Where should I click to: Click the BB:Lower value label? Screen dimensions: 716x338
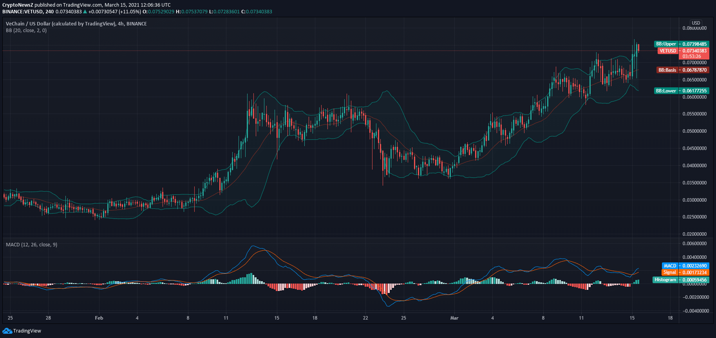(x=682, y=91)
